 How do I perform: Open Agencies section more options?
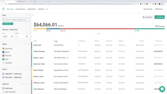pos(26,84)
